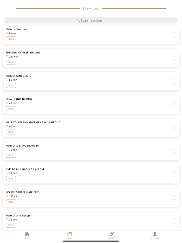Click clock icon on Kids haircut
Screen dimensions: 182x243
[x=7, y=173]
